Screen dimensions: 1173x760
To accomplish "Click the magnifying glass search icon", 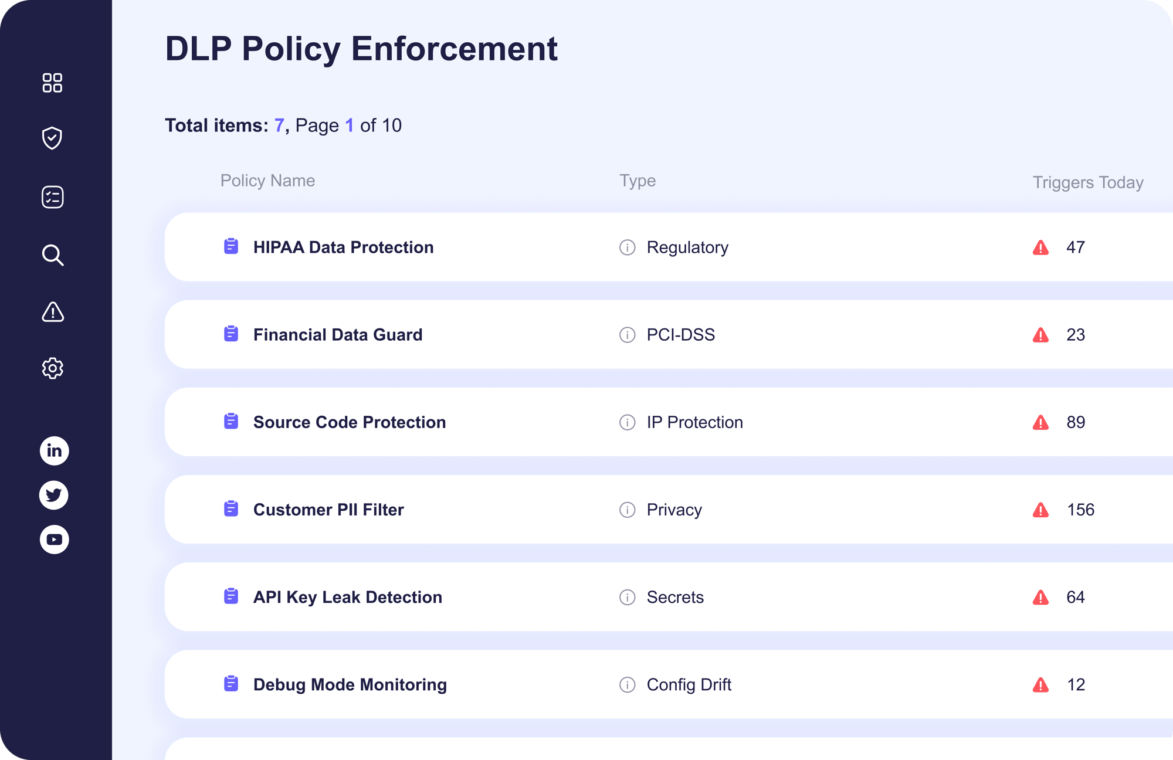I will pos(52,255).
